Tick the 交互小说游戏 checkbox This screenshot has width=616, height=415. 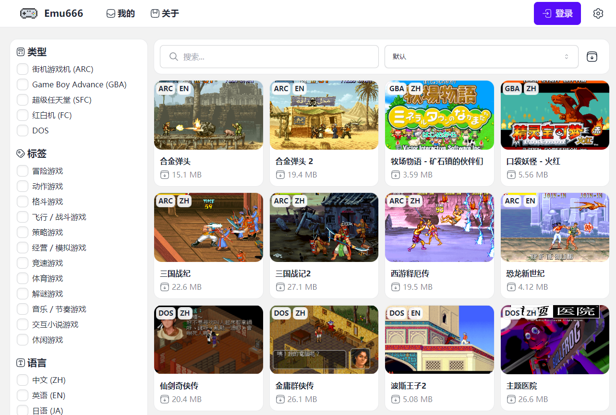click(x=23, y=324)
